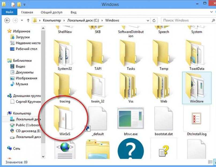Viewport: 216px width, 167px height.
Task: Click Компьютер in the address breadcrumb
Action: 52,20
